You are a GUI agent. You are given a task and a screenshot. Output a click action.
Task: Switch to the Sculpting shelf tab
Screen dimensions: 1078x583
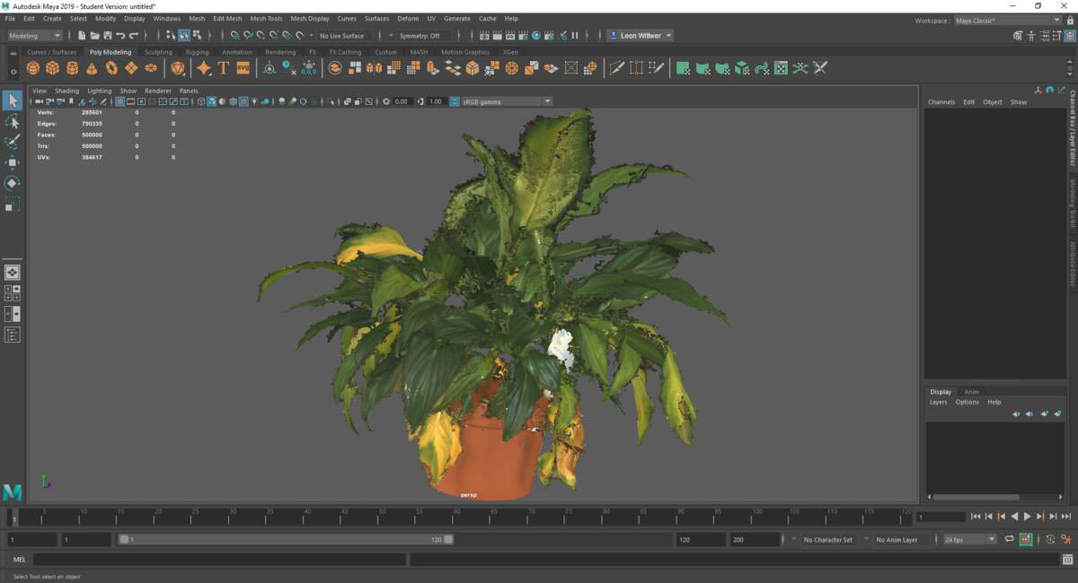tap(158, 52)
